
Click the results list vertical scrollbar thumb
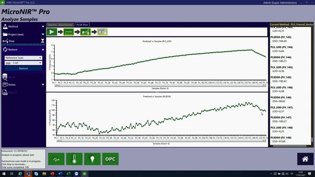[x=312, y=140]
